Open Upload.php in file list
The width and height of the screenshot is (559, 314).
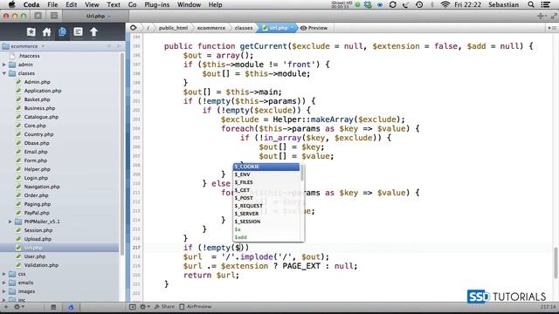[38, 239]
